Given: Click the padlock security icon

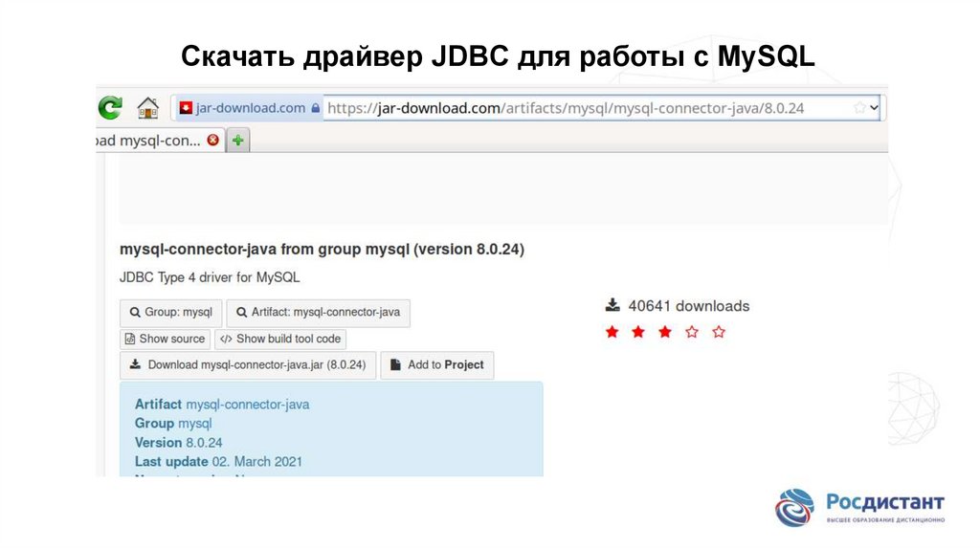Looking at the screenshot, I should (316, 108).
